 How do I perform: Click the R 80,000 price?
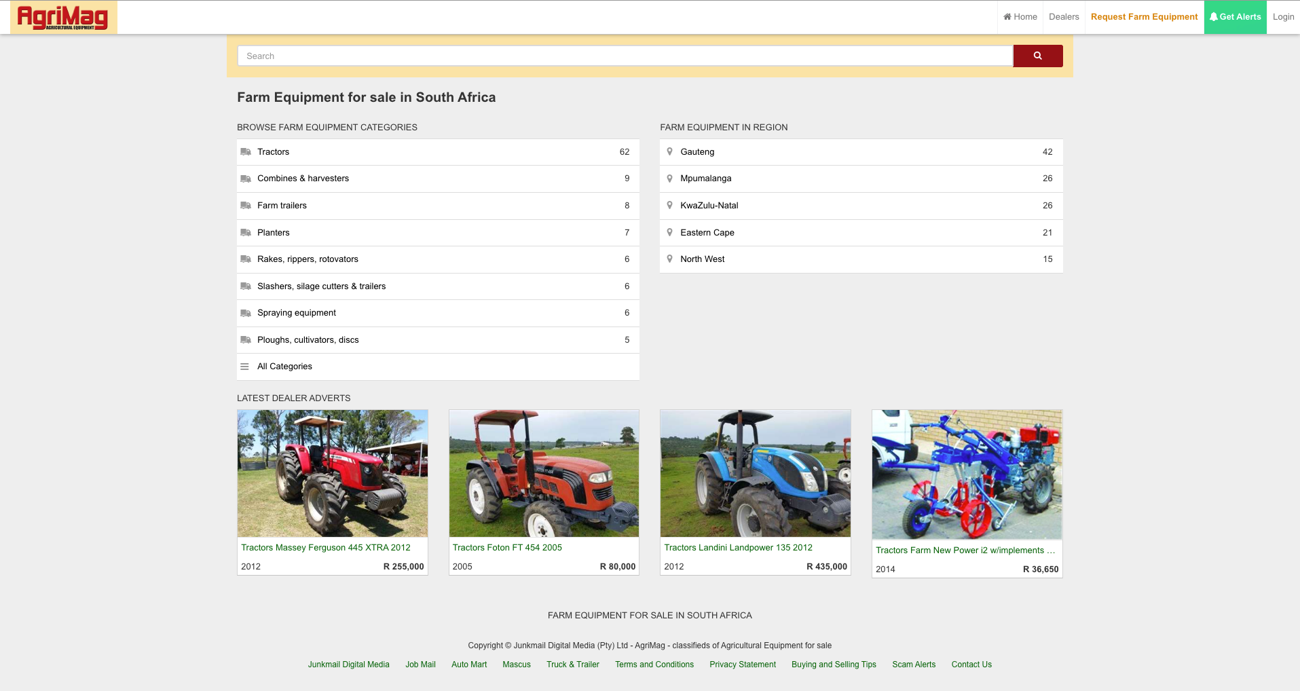pyautogui.click(x=618, y=567)
